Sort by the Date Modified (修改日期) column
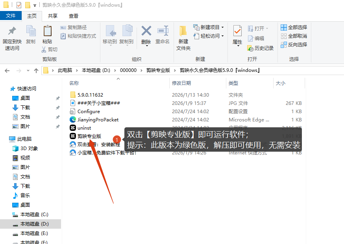 pyautogui.click(x=181, y=83)
